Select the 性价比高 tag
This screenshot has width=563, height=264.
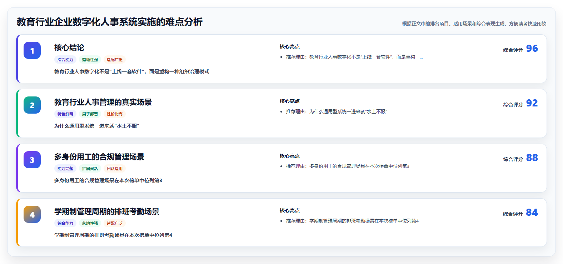click(115, 114)
